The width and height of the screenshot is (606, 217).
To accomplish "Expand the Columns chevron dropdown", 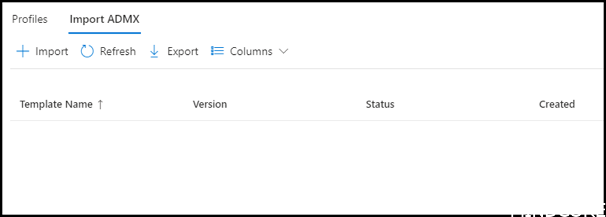I will 283,51.
